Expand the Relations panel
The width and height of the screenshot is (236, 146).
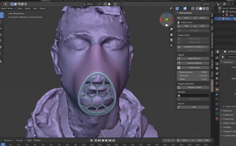(227, 111)
